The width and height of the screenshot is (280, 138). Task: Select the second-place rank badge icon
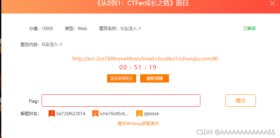95,114
